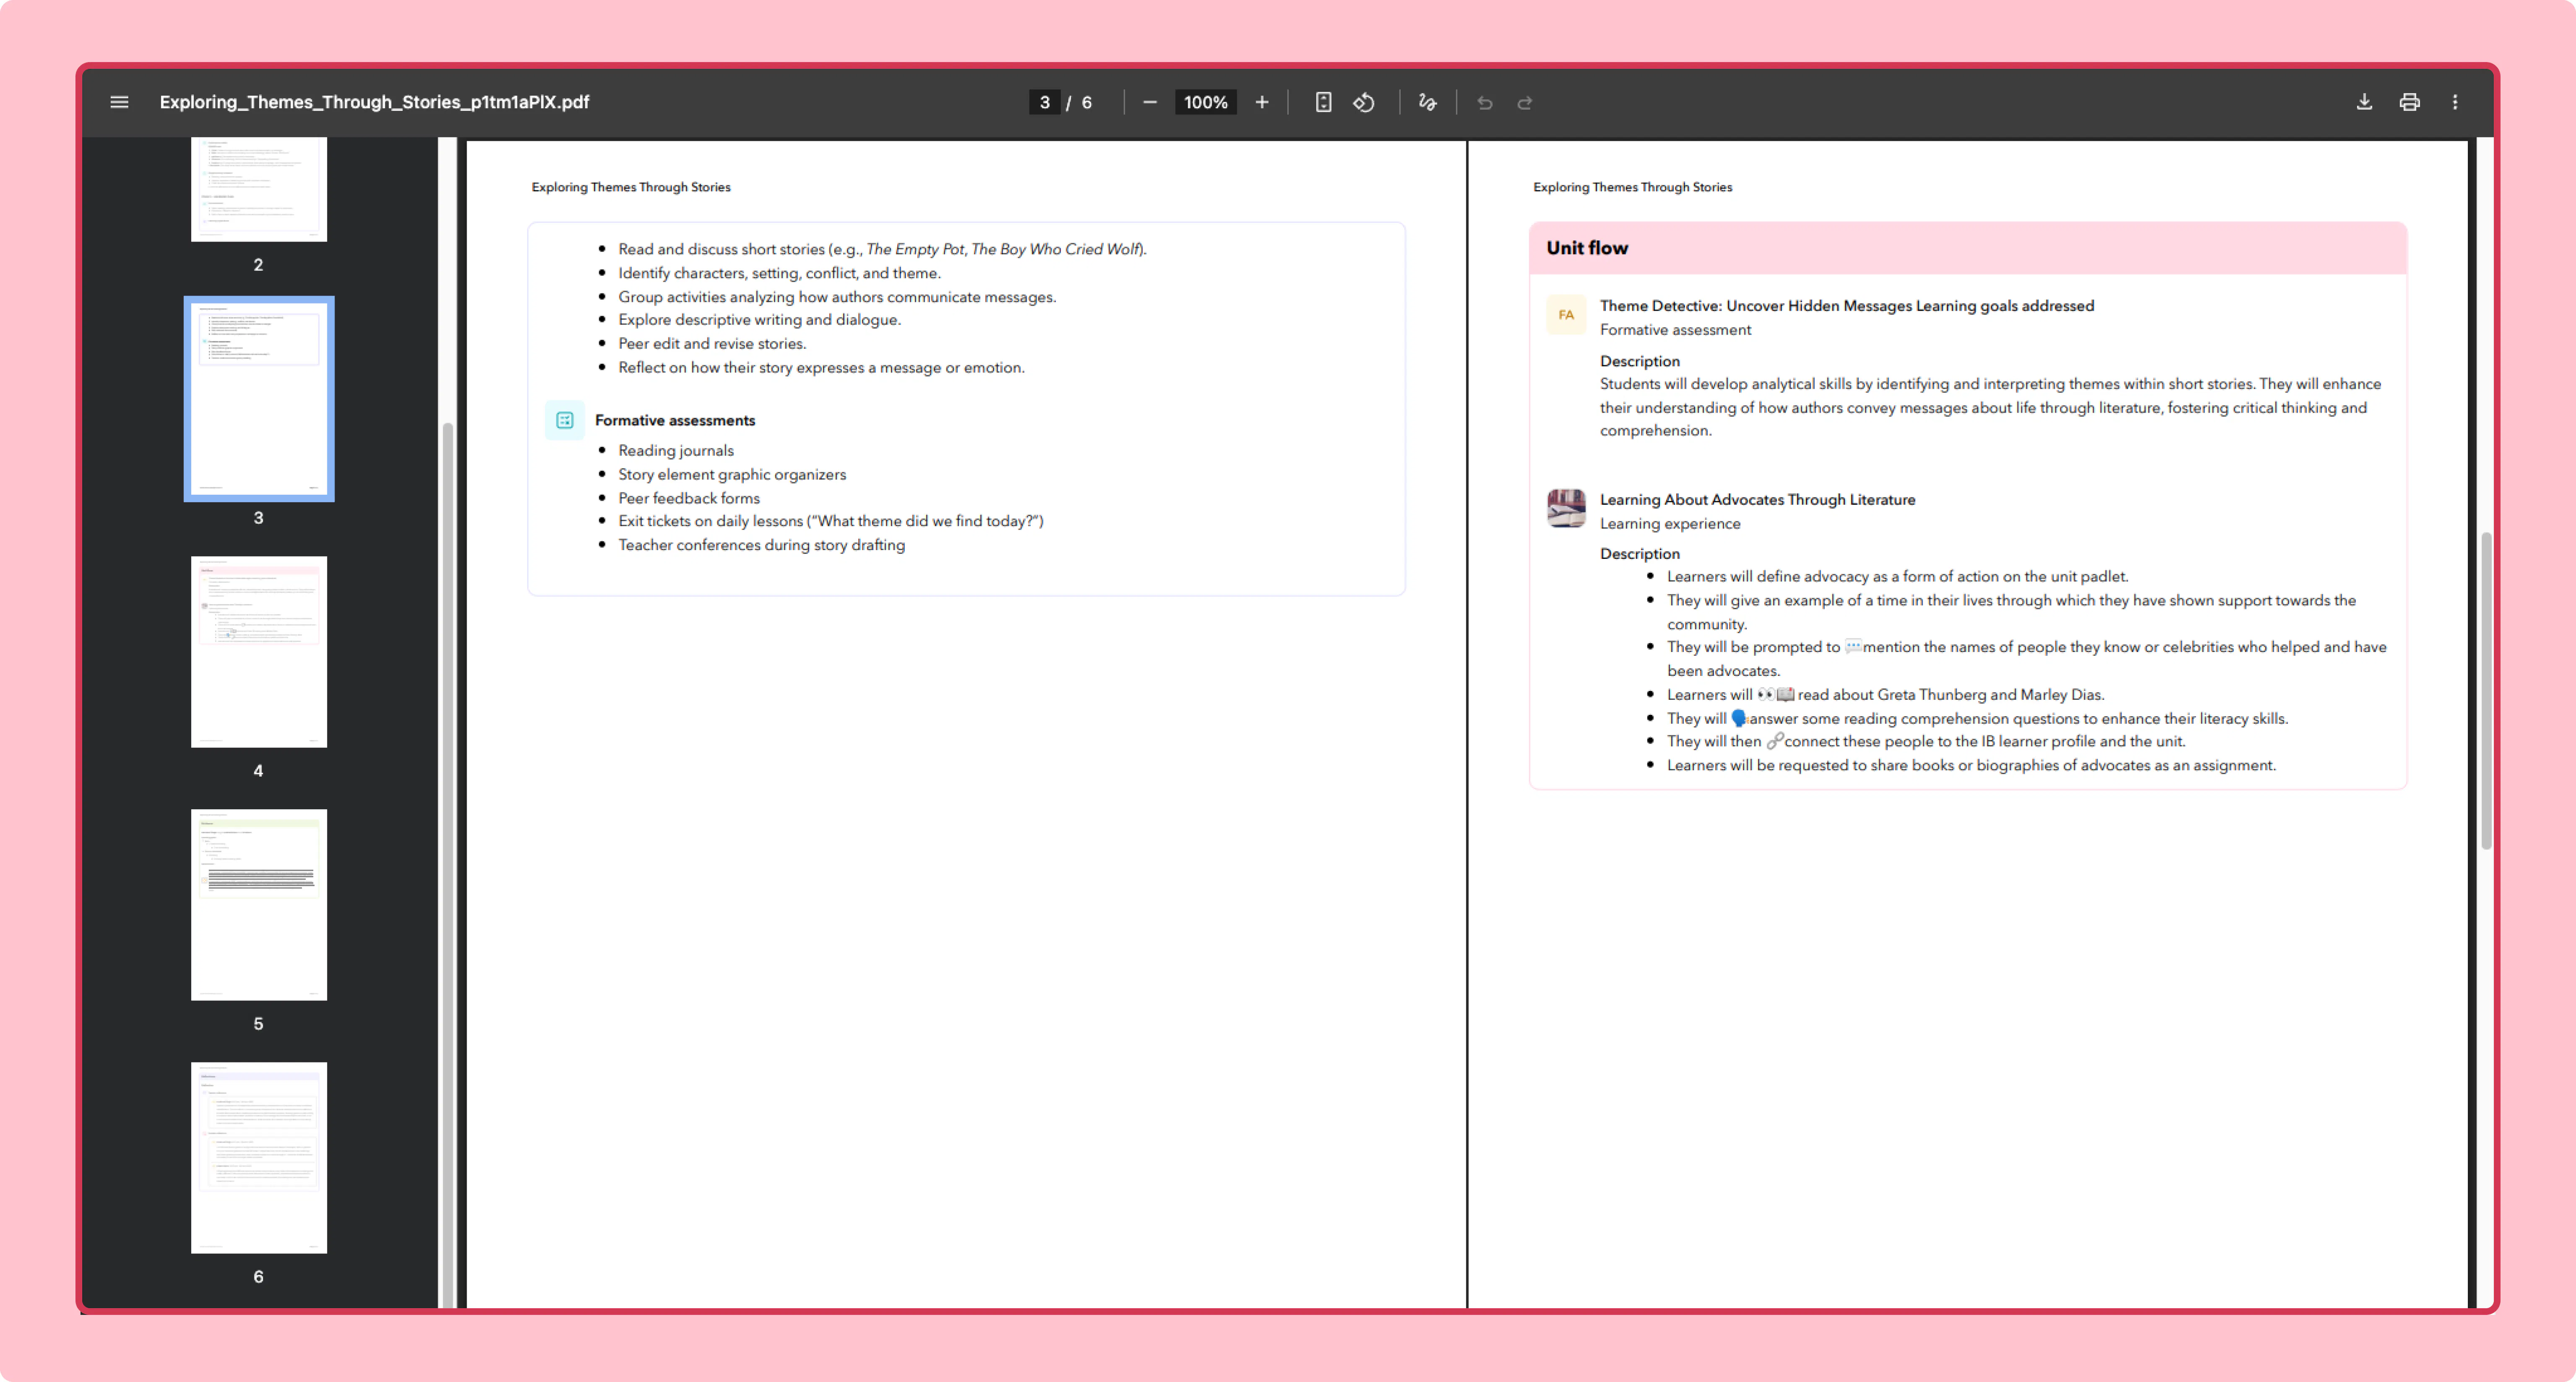Click the Formative assessment subtitle
The image size is (2576, 1382).
click(1675, 330)
